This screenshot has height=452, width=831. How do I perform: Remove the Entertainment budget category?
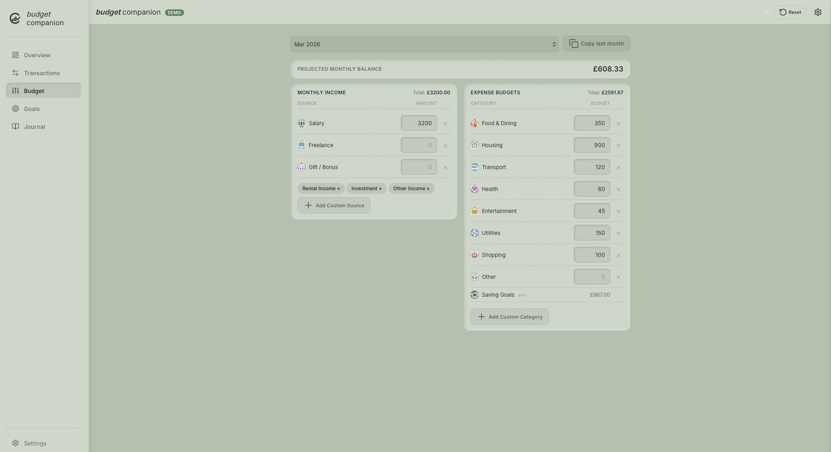tap(618, 211)
